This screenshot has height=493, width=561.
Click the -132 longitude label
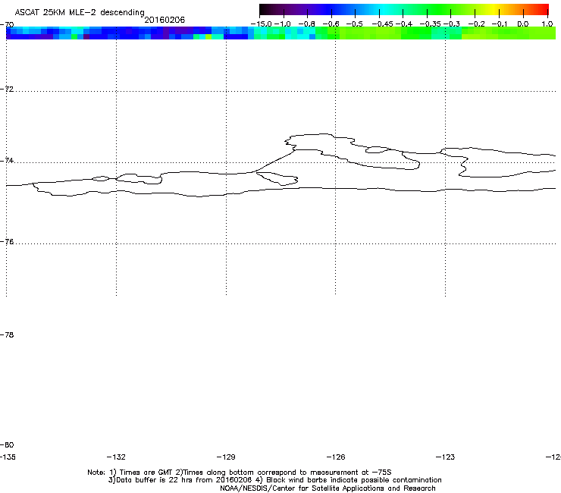tap(116, 457)
